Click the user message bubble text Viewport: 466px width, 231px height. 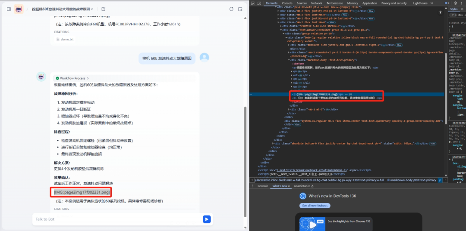point(167,59)
